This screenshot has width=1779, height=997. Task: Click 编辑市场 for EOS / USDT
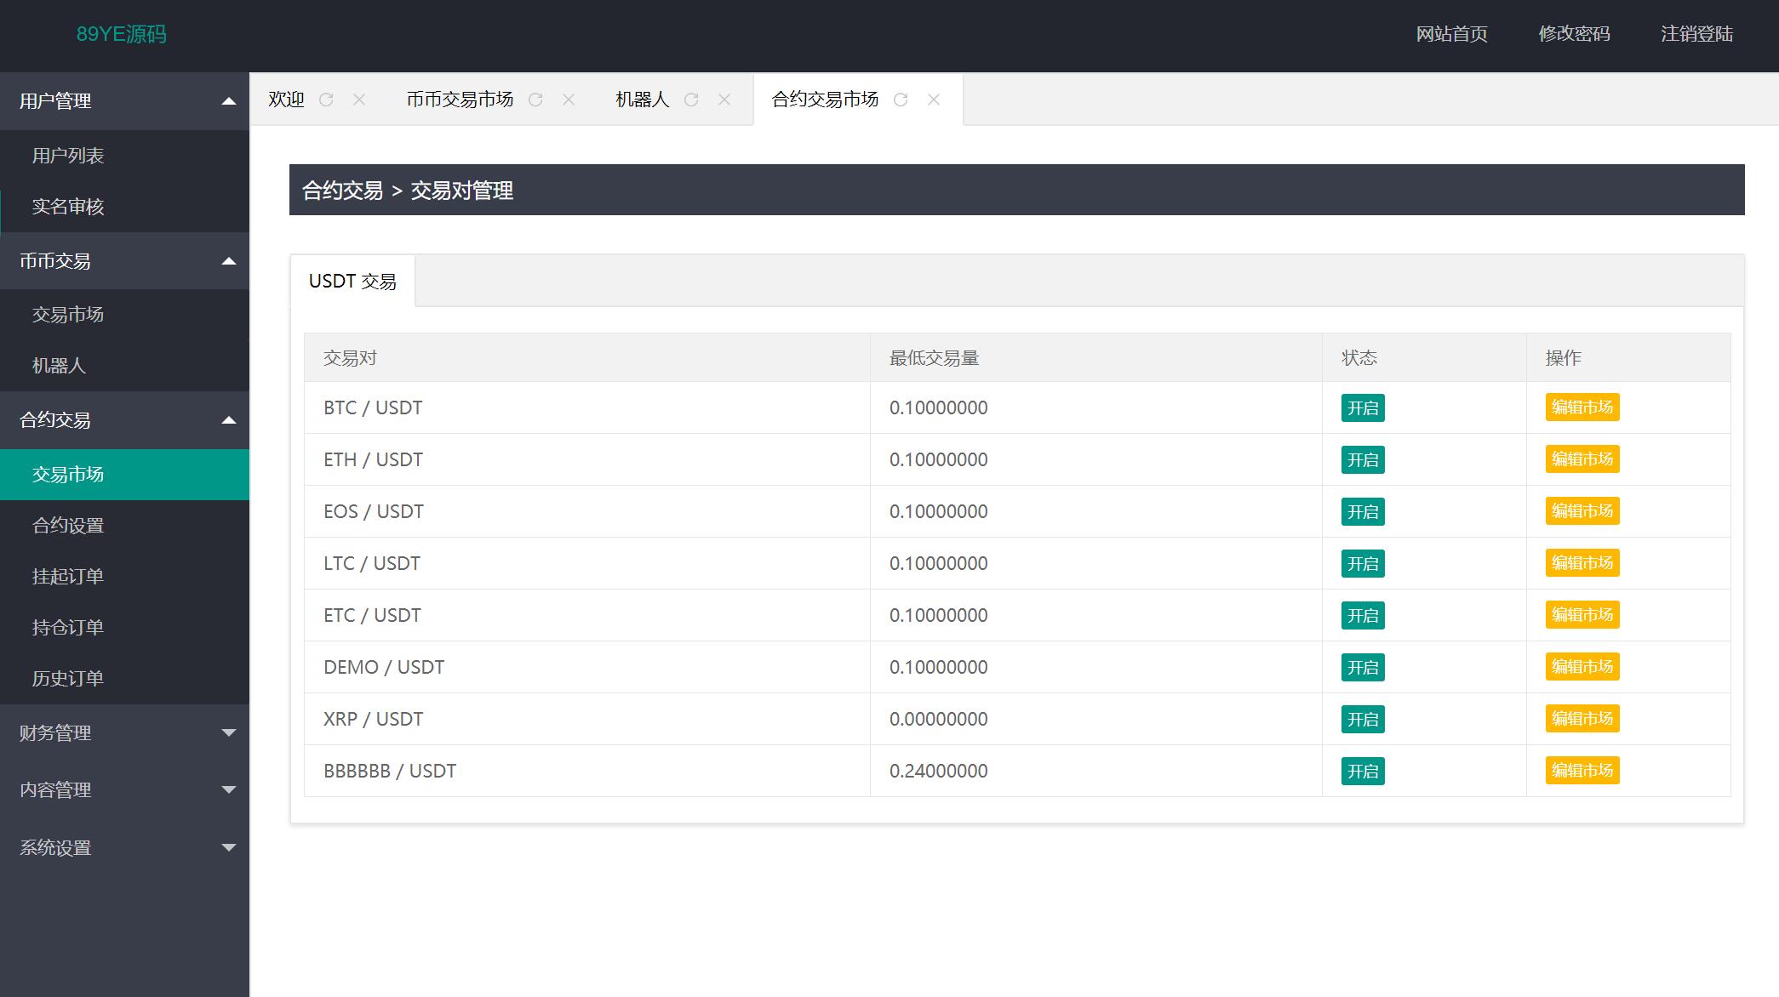tap(1582, 511)
